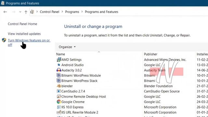Screen dimensions: 208x117
Task: Click CamStudio Open Source publisher cell
Action: (x=162, y=91)
